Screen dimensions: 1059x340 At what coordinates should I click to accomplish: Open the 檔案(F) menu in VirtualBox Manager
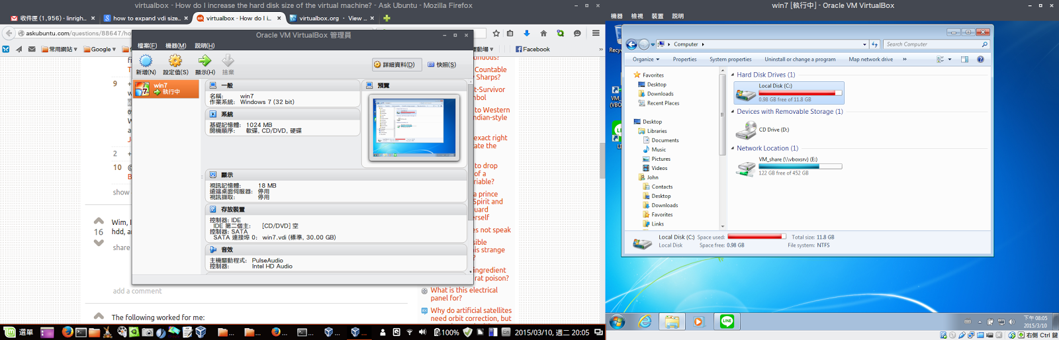pos(147,46)
